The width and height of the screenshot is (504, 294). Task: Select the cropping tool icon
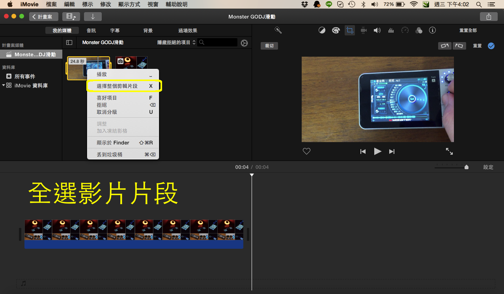350,30
